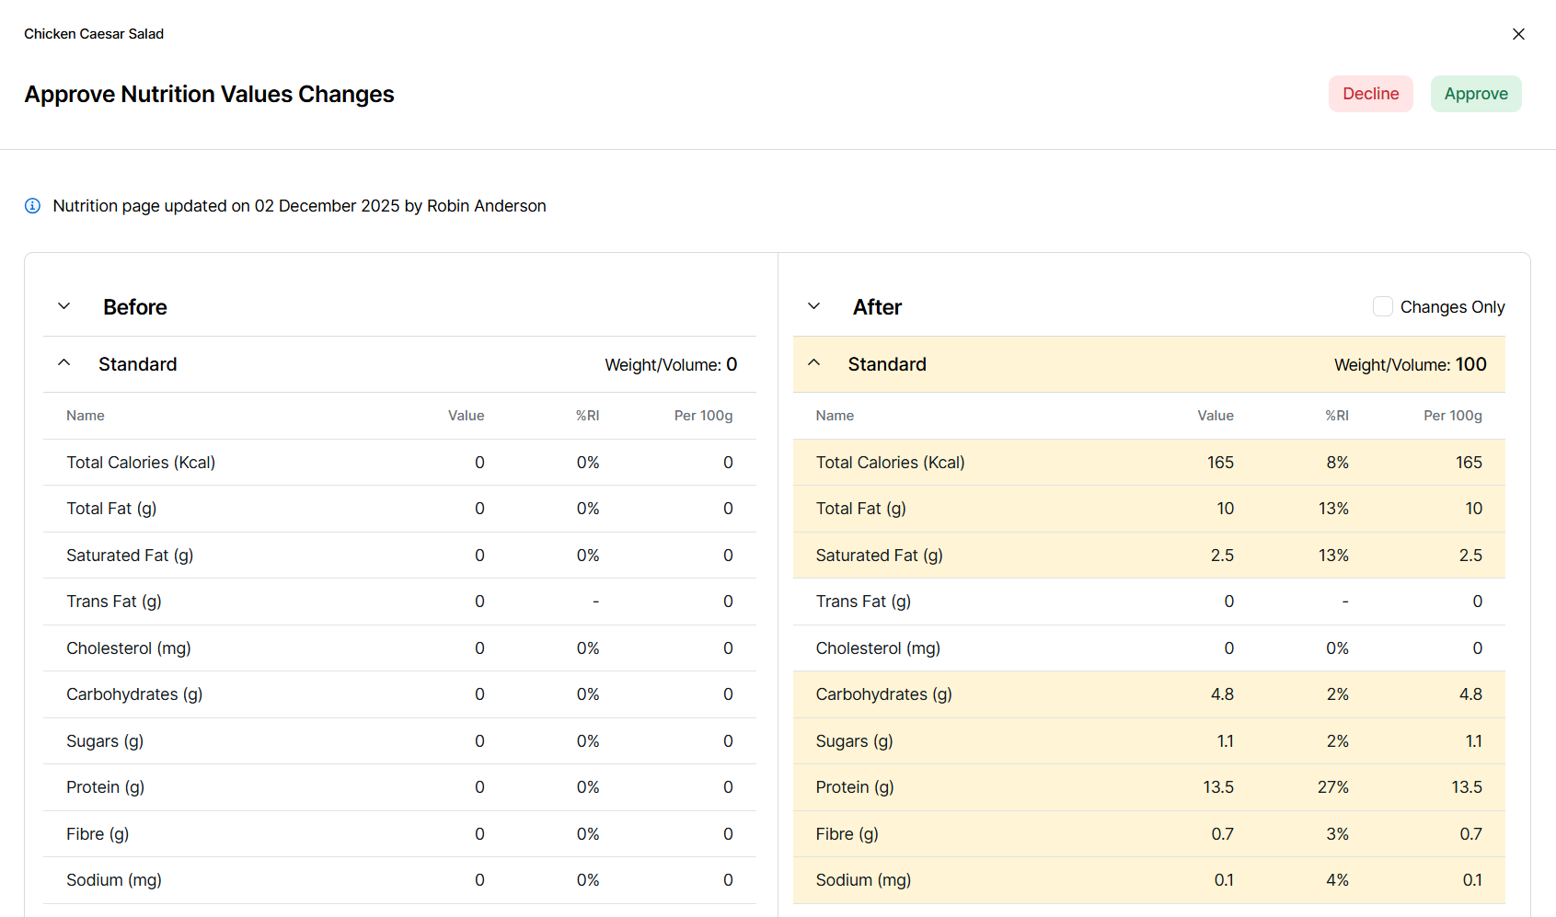The width and height of the screenshot is (1556, 917).
Task: Click the Chicken Caesar Salad title
Action: point(94,34)
